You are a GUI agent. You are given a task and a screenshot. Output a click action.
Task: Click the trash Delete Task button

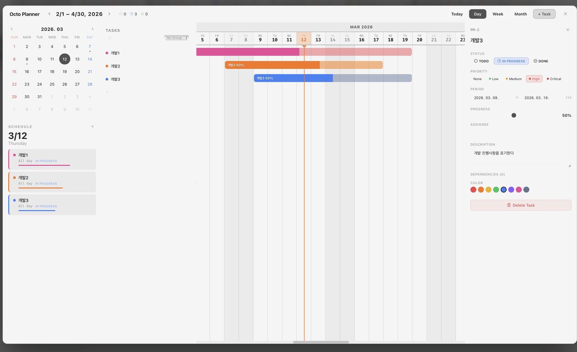click(521, 205)
